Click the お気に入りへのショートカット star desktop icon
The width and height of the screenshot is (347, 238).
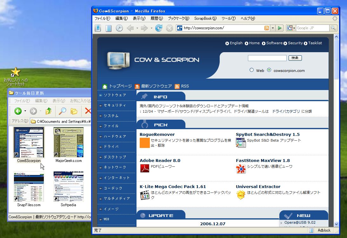(x=16, y=72)
